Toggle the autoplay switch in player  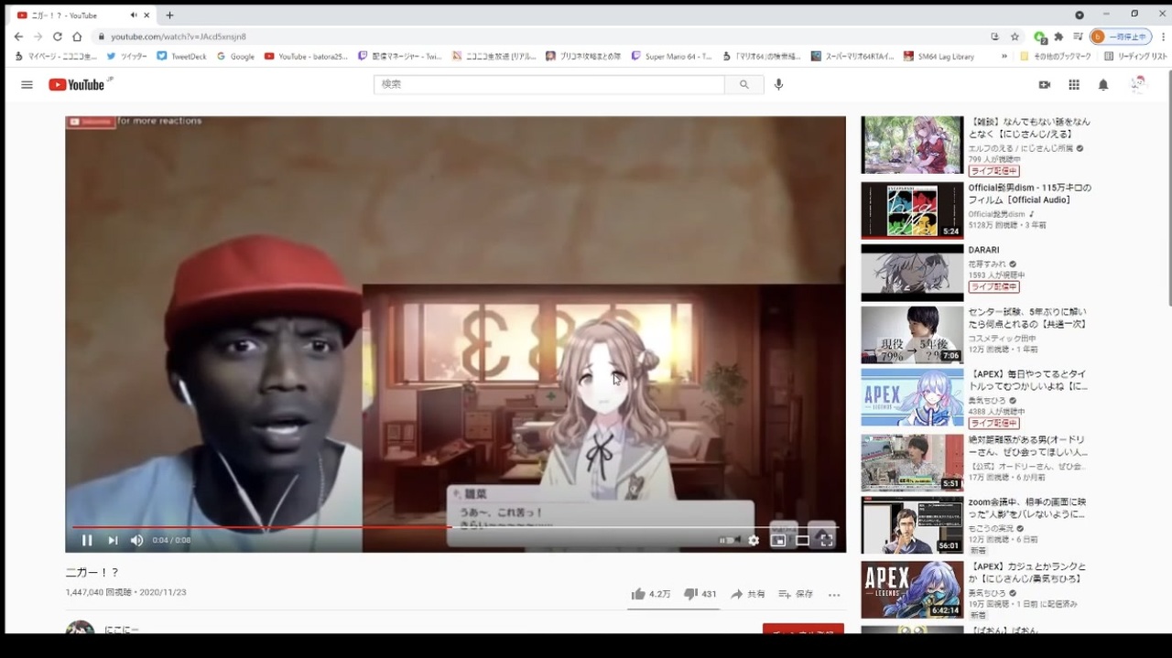(730, 540)
